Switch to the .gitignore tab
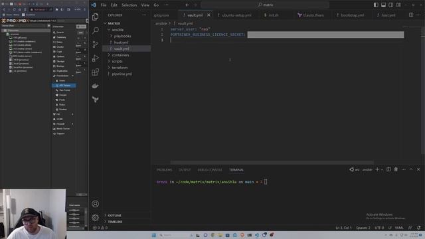This screenshot has width=425, height=239. pos(161,15)
